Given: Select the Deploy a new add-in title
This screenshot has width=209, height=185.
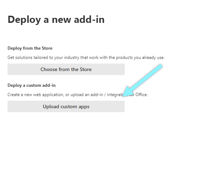Looking at the screenshot, I should (x=56, y=20).
